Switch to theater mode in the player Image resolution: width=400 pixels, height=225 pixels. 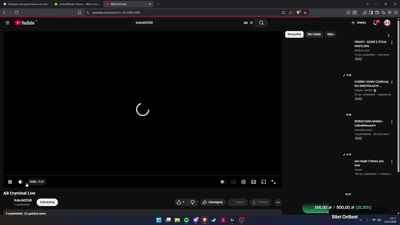point(253,182)
